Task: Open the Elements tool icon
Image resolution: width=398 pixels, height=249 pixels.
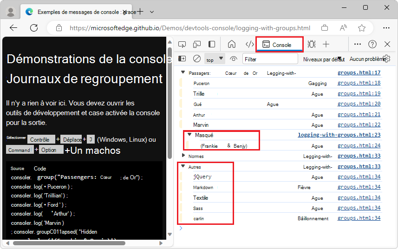Action: pos(250,45)
